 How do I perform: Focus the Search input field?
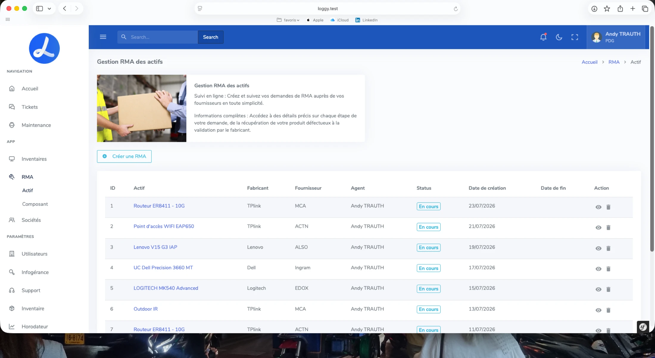point(157,37)
